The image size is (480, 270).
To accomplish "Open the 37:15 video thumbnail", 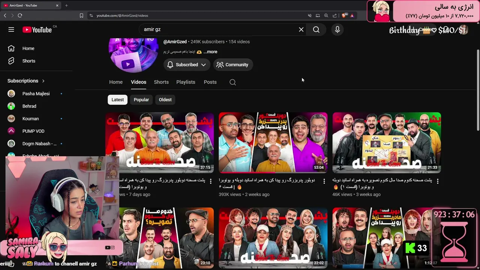I will click(159, 143).
